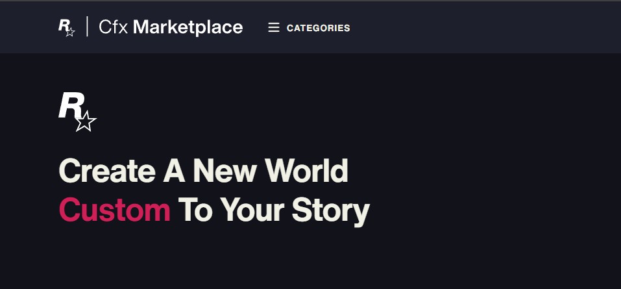Click the R letter in the large hero logo
The height and width of the screenshot is (289, 621).
coord(69,105)
